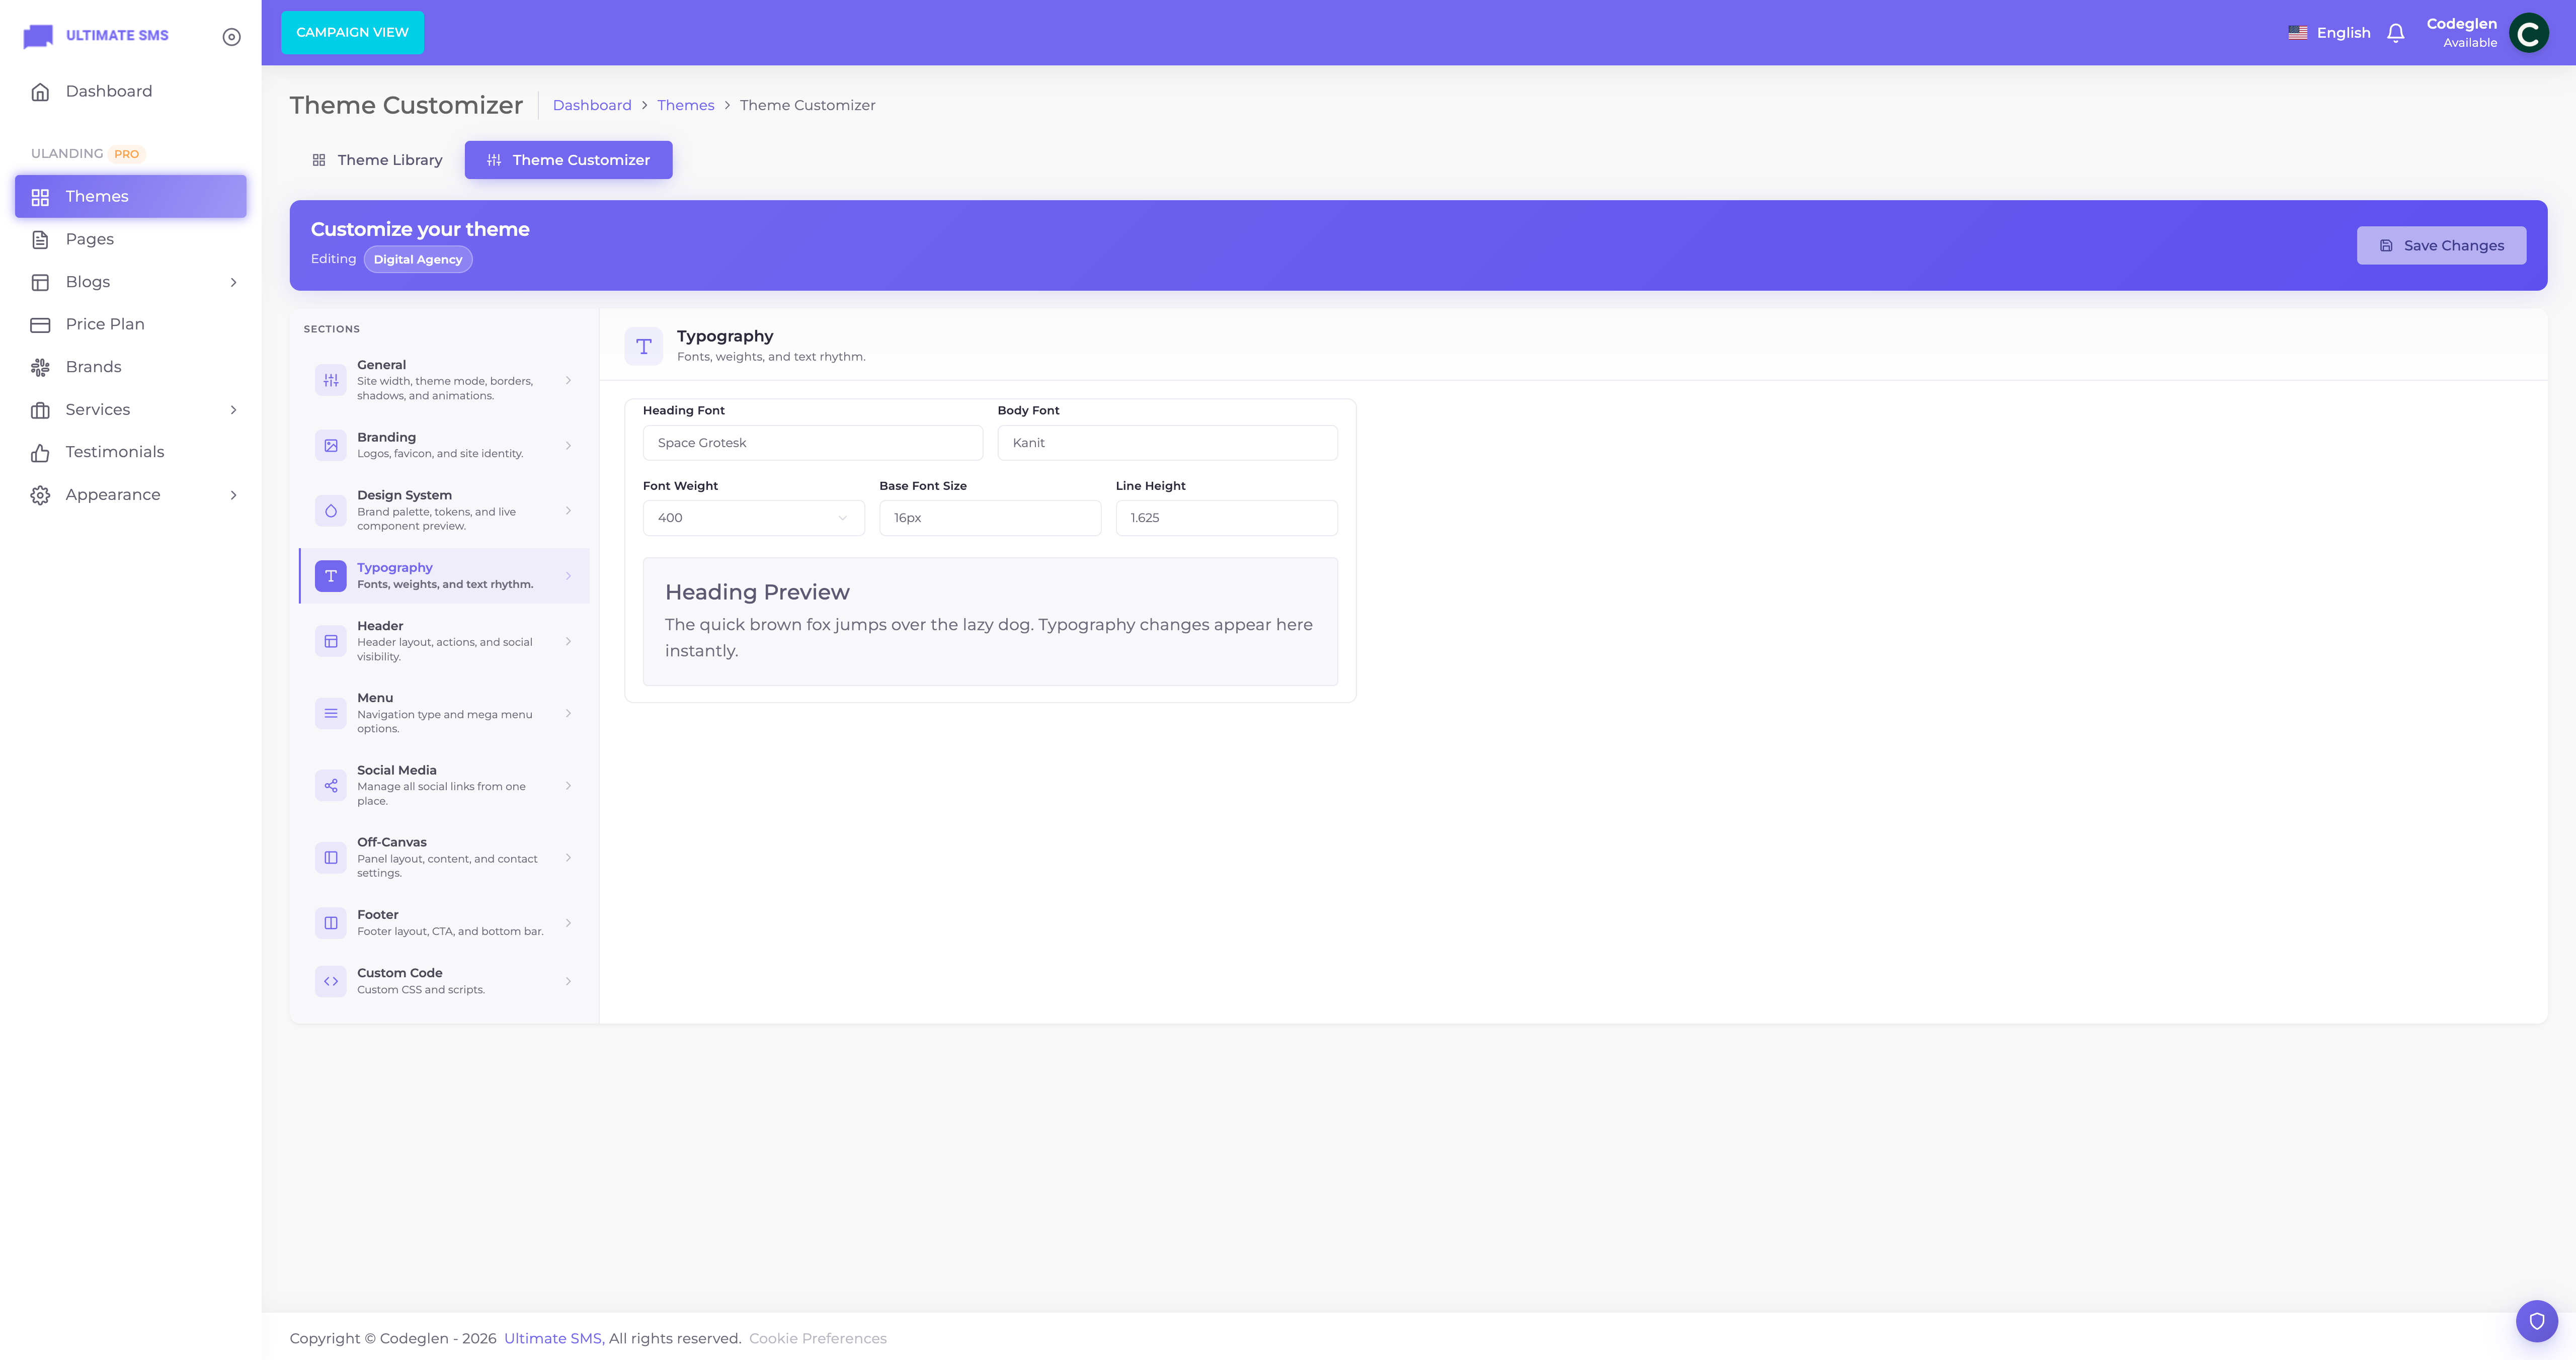Click the Design System droplet icon
The height and width of the screenshot is (1360, 2576).
(x=331, y=510)
